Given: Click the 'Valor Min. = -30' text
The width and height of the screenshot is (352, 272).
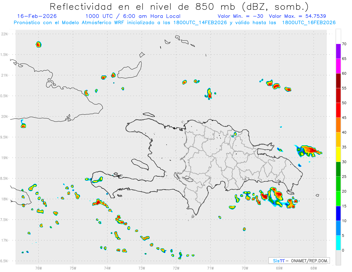Looking at the screenshot, I should [240, 16].
